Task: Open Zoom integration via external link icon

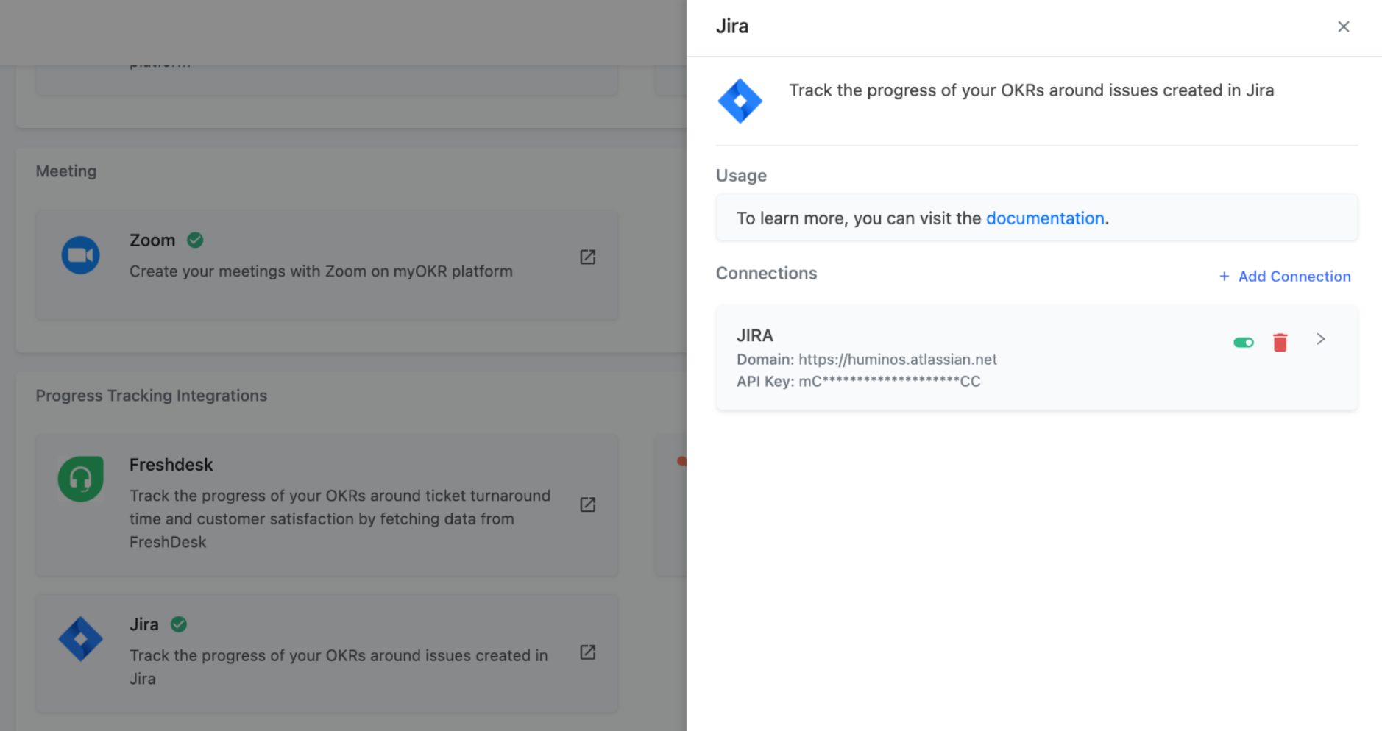Action: tap(587, 257)
